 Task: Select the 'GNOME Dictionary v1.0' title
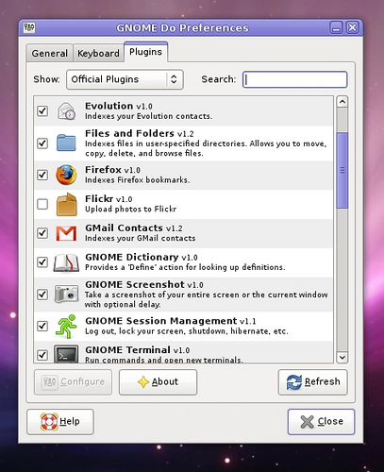[142, 258]
